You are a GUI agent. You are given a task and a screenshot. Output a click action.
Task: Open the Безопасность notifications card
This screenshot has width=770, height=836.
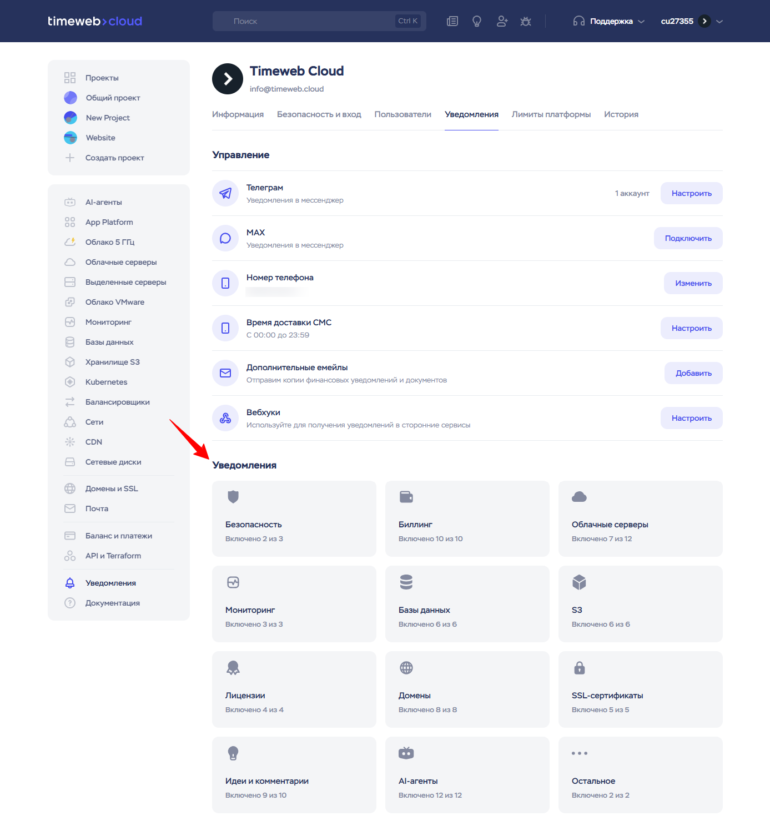pyautogui.click(x=294, y=518)
